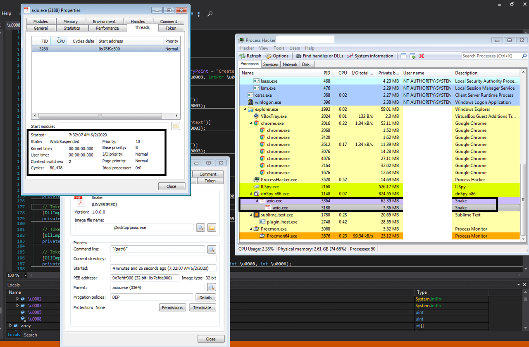Click the find window icon in Process Hacker toolbar
Screen dimensions: 529x347
click(x=404, y=56)
